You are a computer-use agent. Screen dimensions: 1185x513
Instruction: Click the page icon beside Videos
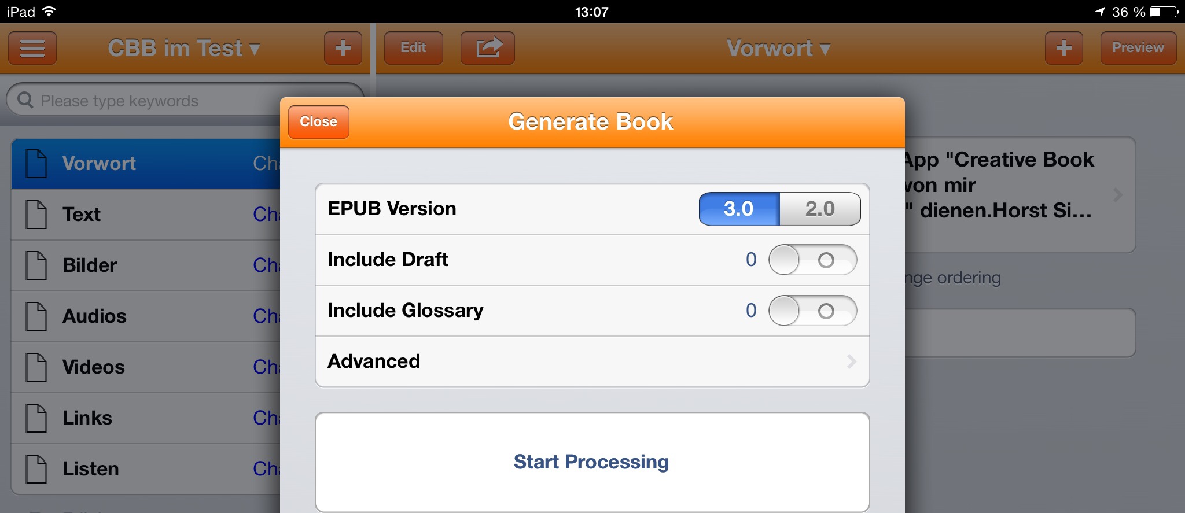(36, 367)
